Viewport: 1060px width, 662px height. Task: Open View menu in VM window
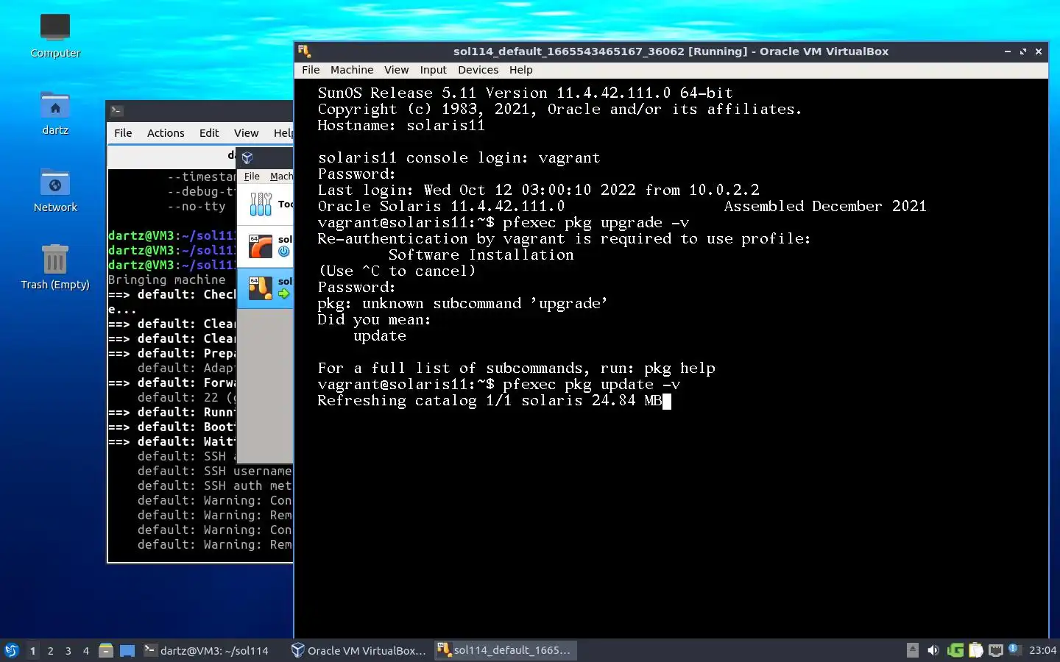pyautogui.click(x=396, y=70)
